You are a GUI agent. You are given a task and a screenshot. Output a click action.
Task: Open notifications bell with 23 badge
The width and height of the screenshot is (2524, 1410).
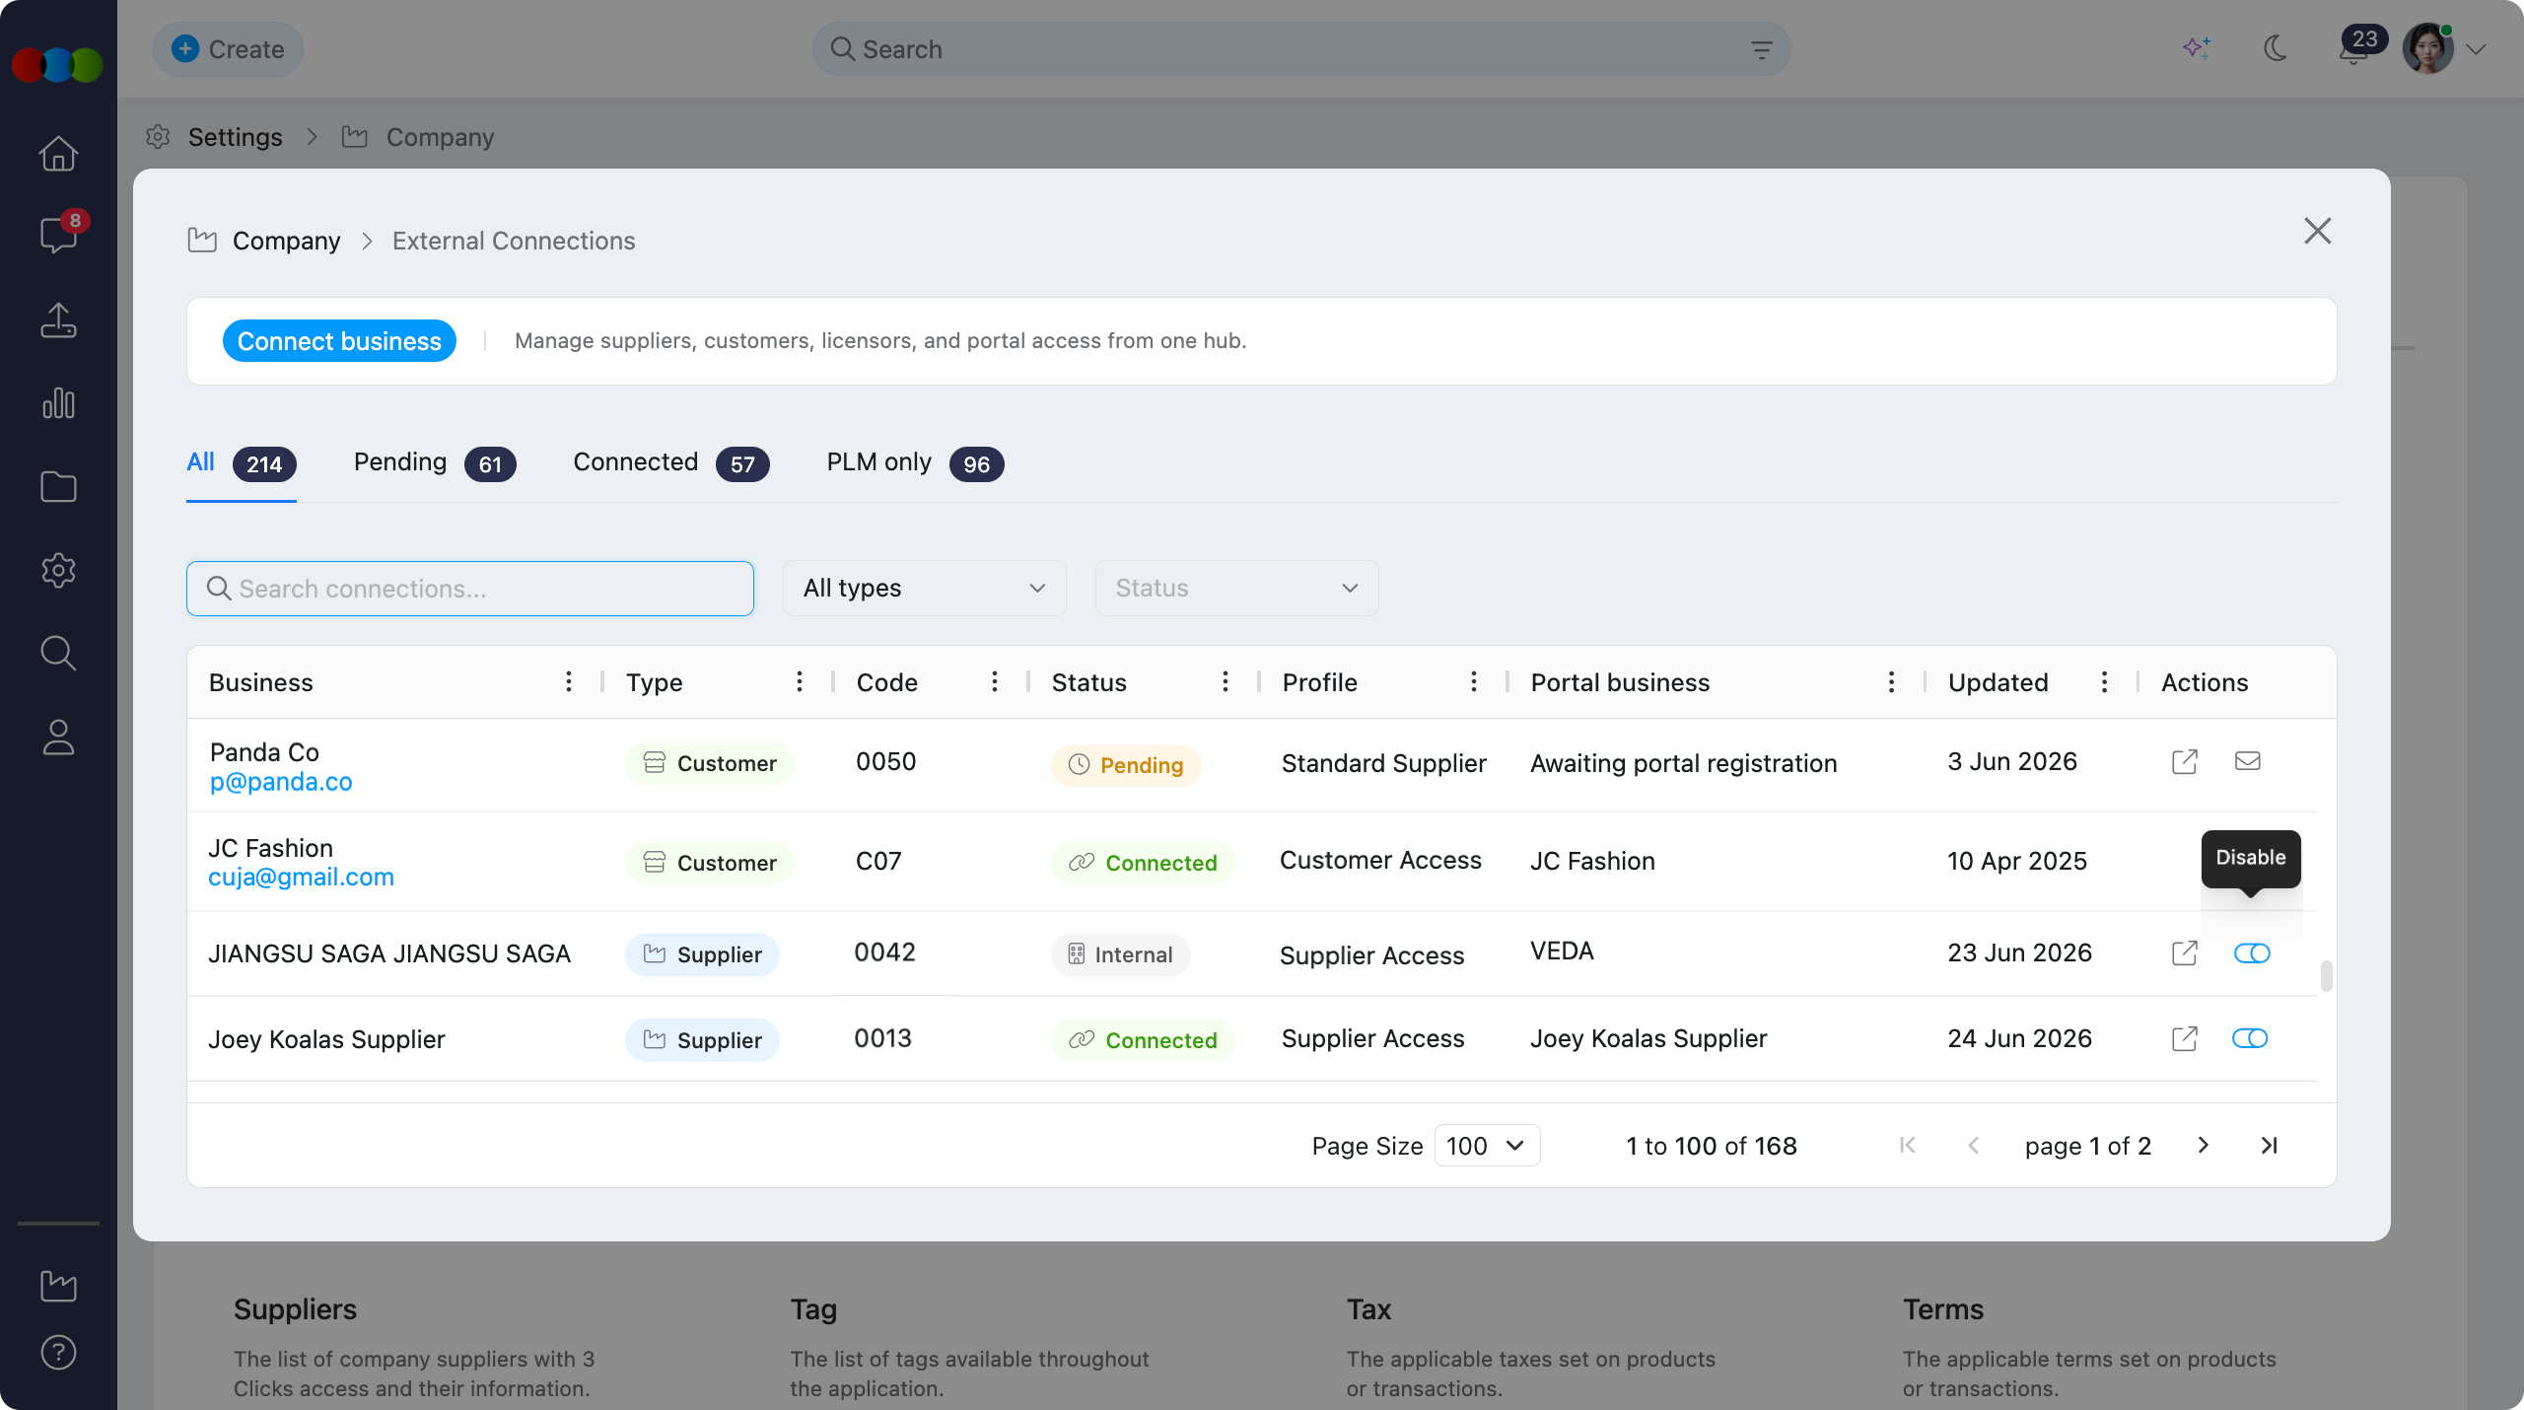(x=2354, y=49)
